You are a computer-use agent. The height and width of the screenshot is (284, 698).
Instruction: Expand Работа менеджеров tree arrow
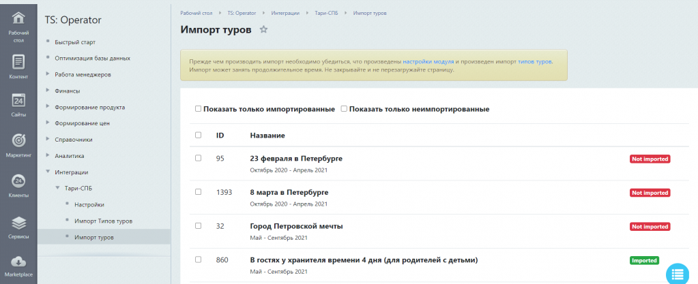[48, 74]
